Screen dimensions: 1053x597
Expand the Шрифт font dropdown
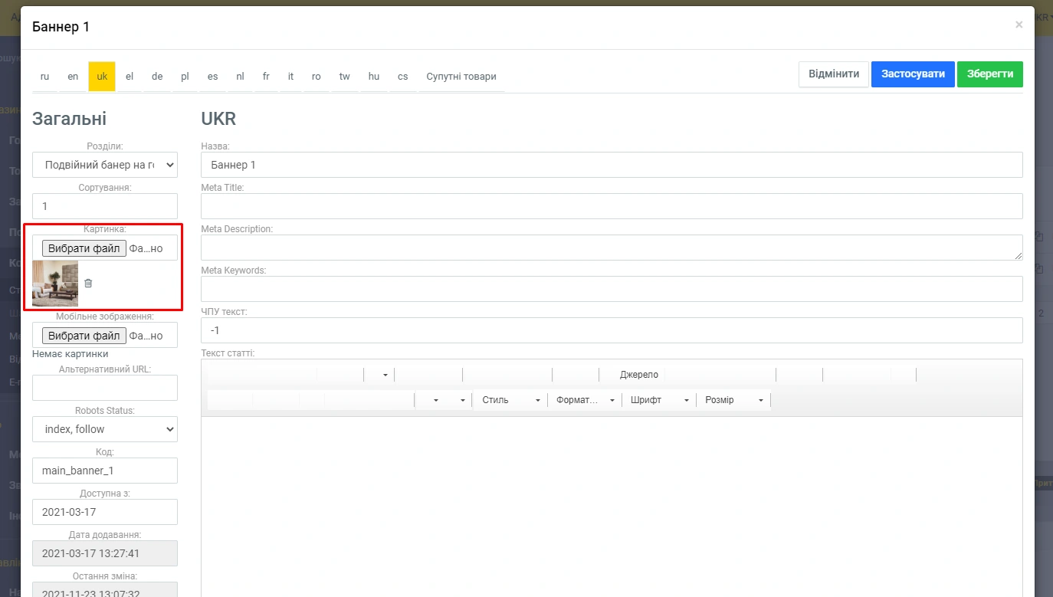658,400
